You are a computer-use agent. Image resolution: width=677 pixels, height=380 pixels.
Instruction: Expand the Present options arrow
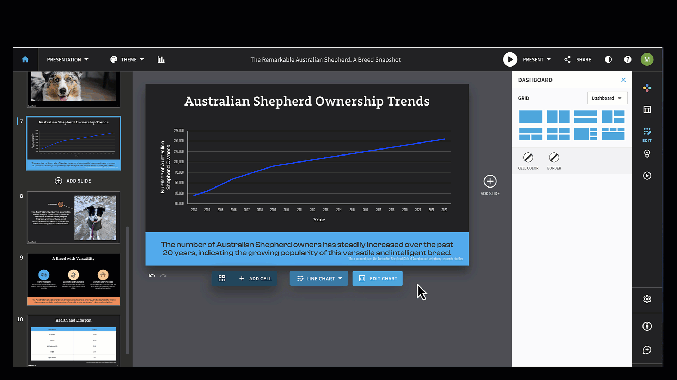click(x=549, y=59)
